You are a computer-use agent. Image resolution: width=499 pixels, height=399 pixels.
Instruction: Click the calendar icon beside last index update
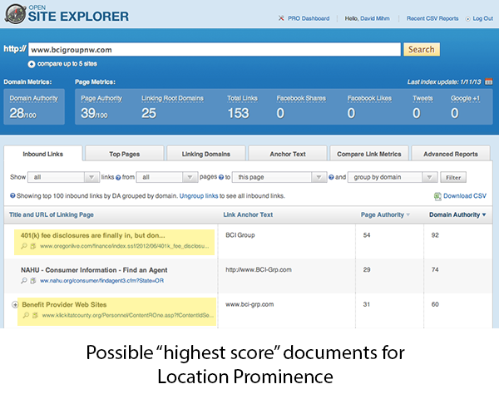489,81
